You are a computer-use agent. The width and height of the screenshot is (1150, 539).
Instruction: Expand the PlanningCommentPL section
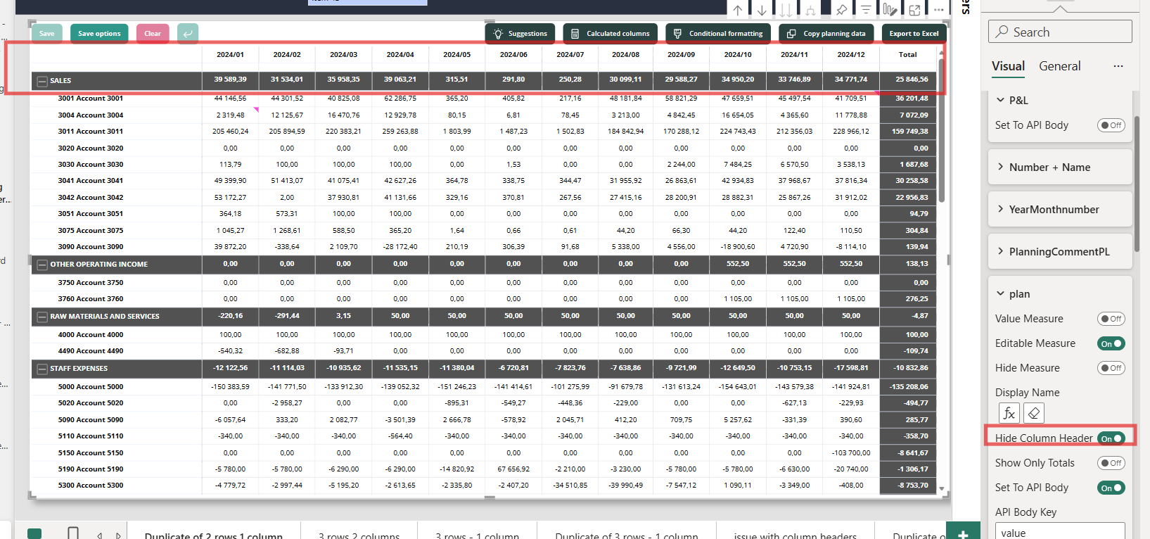tap(1060, 252)
